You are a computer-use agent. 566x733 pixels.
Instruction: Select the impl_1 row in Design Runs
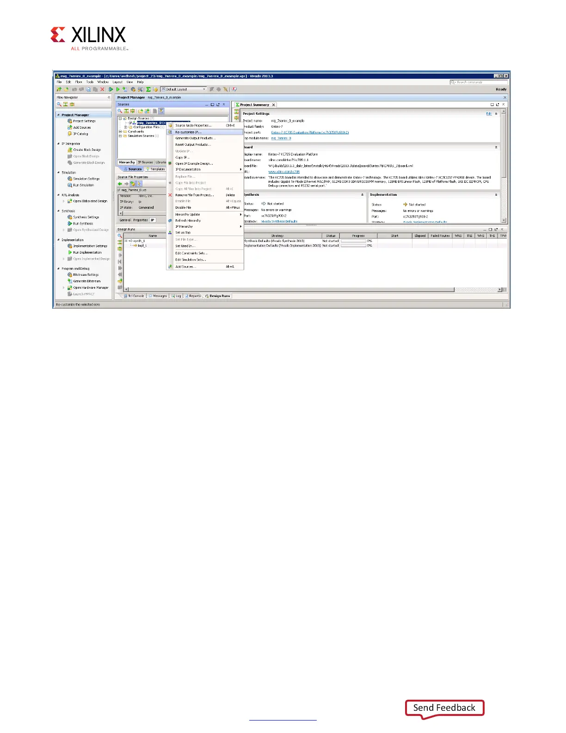point(314,246)
